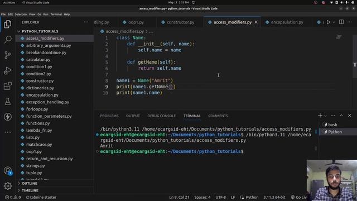Open the Manage gear icon
The width and height of the screenshot is (357, 201).
(x=7, y=186)
